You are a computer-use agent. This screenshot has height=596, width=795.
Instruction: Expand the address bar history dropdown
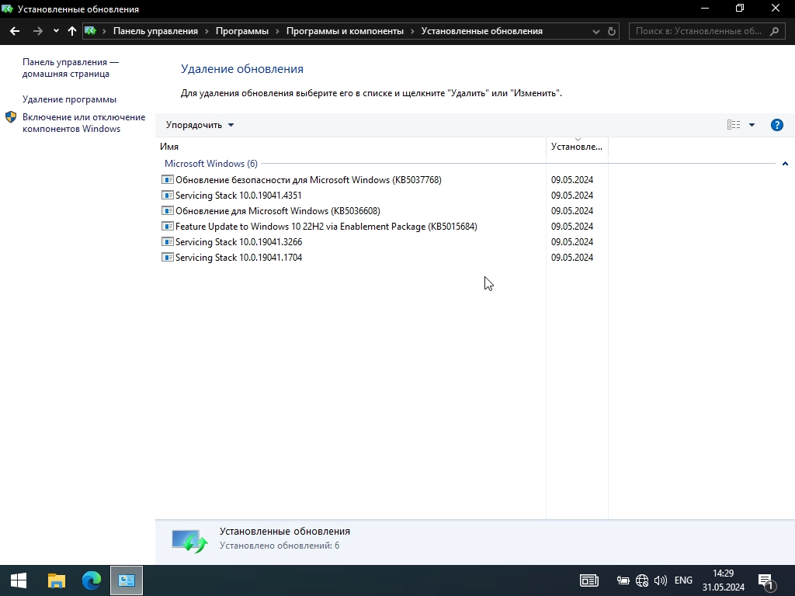596,31
